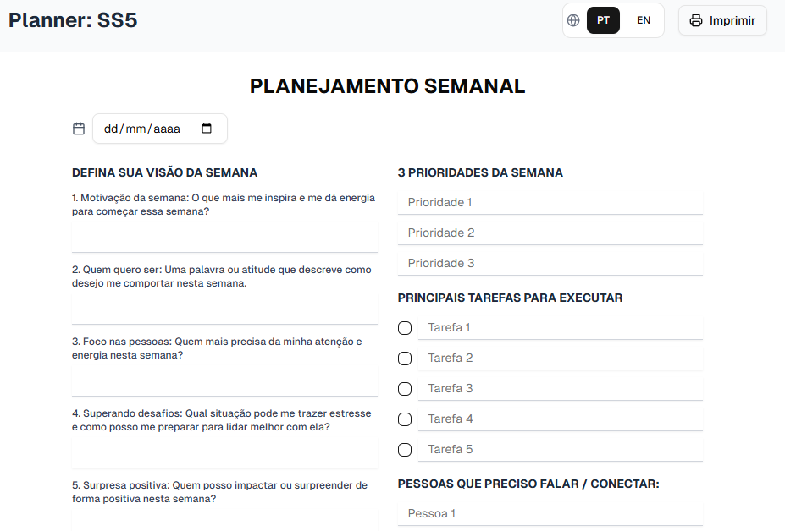Switch language to PT

point(603,20)
